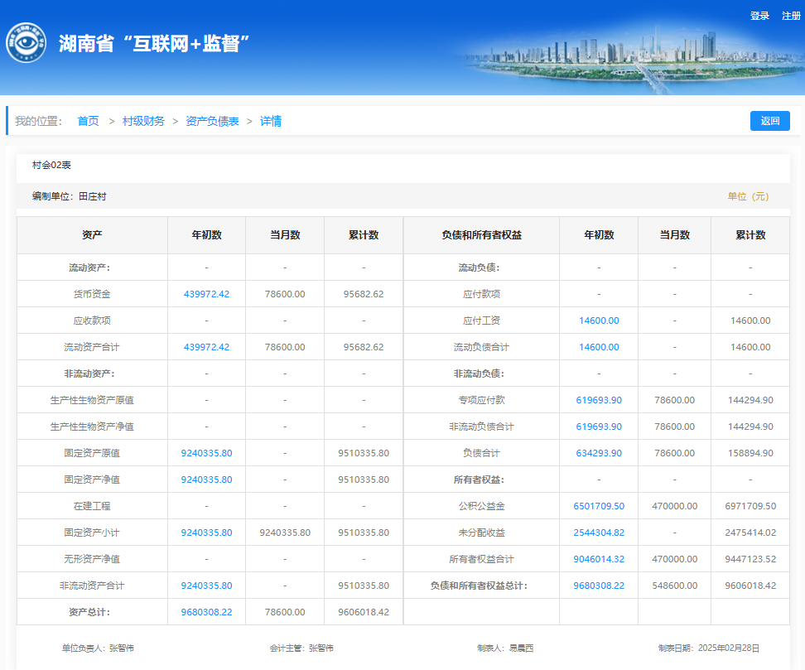Open 资产总计 年初数 9680308.22 link

206,613
